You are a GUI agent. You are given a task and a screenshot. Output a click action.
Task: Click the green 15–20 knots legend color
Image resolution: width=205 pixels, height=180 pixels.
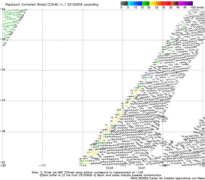tap(146, 3)
